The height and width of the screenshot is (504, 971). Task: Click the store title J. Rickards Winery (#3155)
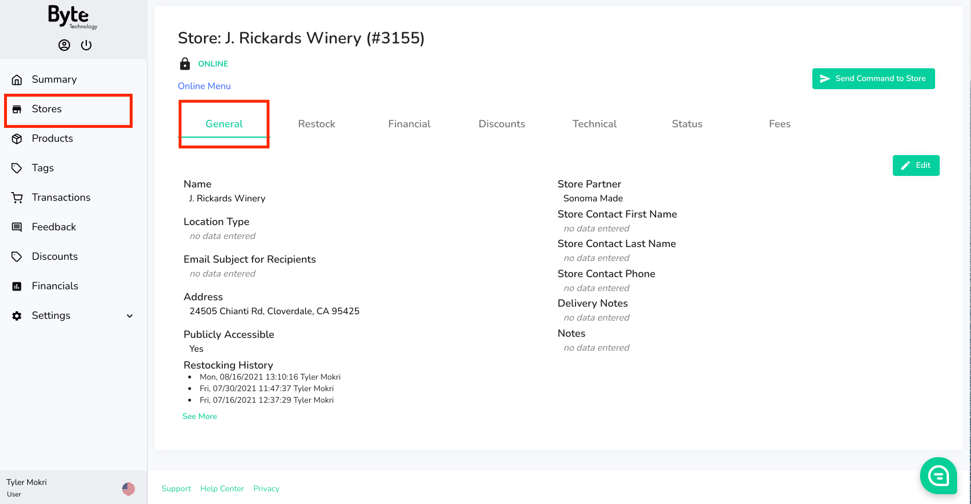pos(301,38)
